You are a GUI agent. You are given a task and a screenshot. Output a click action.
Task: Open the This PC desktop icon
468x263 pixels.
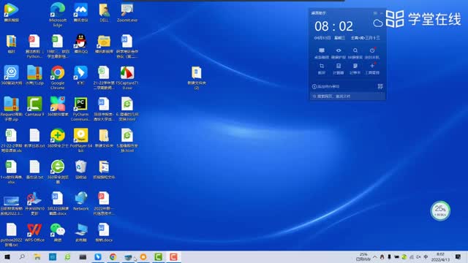point(81,232)
